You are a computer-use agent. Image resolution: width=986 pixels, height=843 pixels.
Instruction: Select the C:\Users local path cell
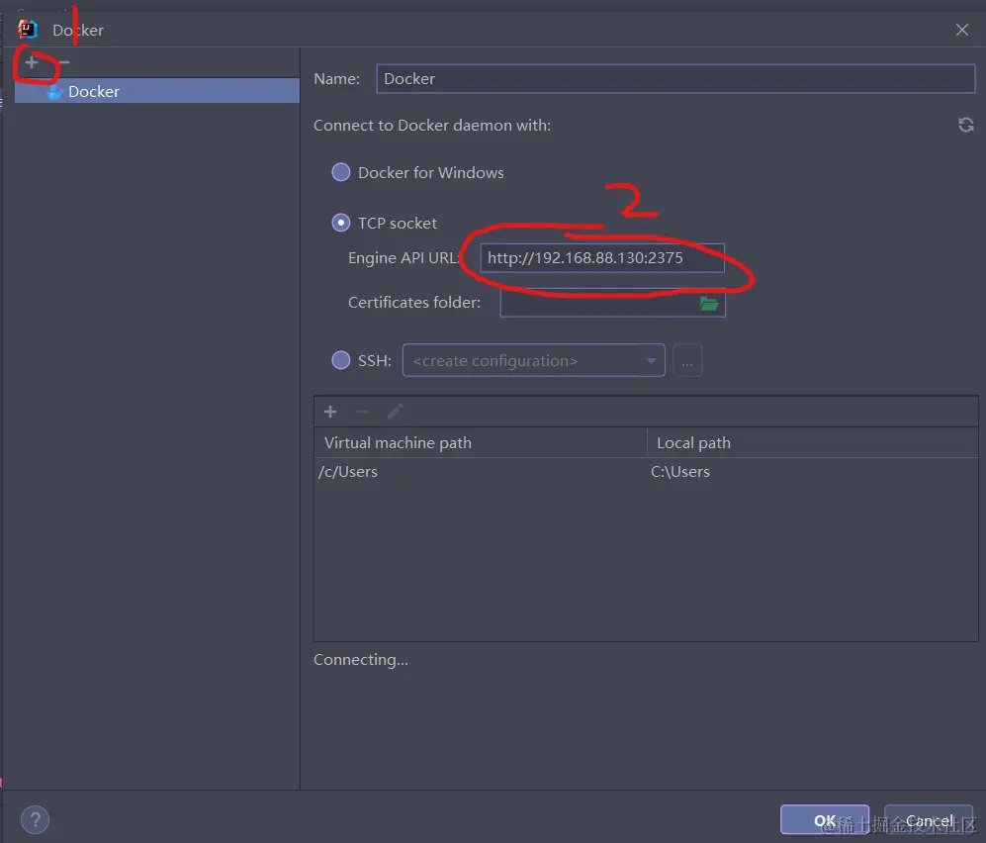pyautogui.click(x=813, y=472)
